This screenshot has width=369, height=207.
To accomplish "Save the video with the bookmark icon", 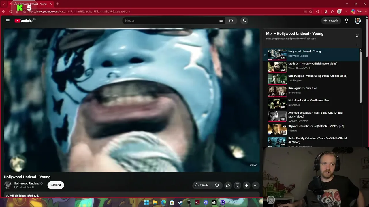I will (237, 185).
